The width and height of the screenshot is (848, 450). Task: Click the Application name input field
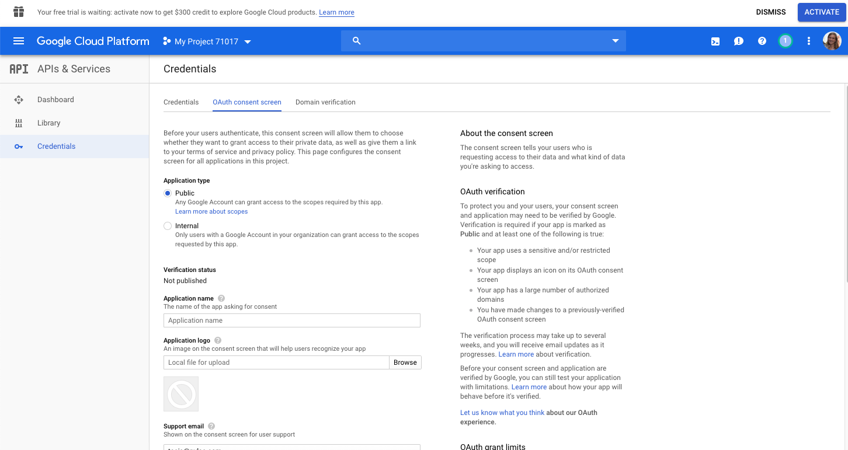coord(292,320)
